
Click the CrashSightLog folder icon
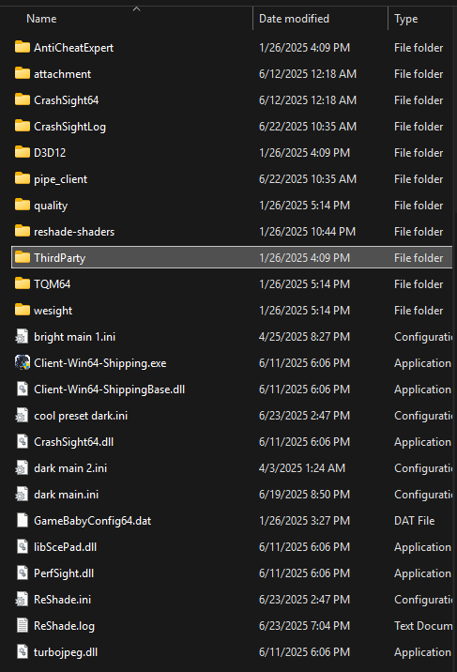(23, 126)
